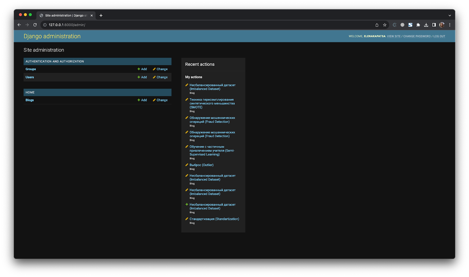Click the site info icon beside URL
The width and height of the screenshot is (469, 277).
(45, 25)
